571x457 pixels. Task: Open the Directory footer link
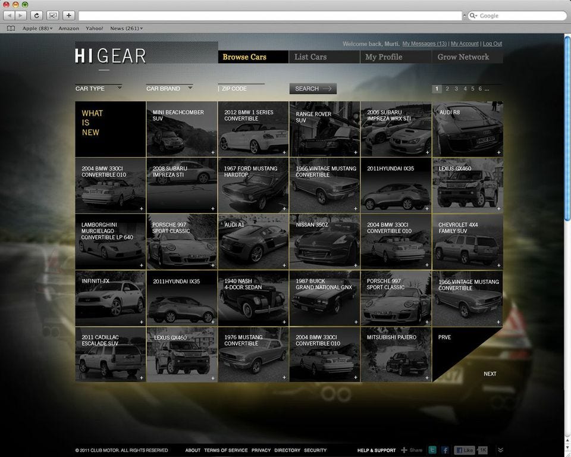pos(287,450)
